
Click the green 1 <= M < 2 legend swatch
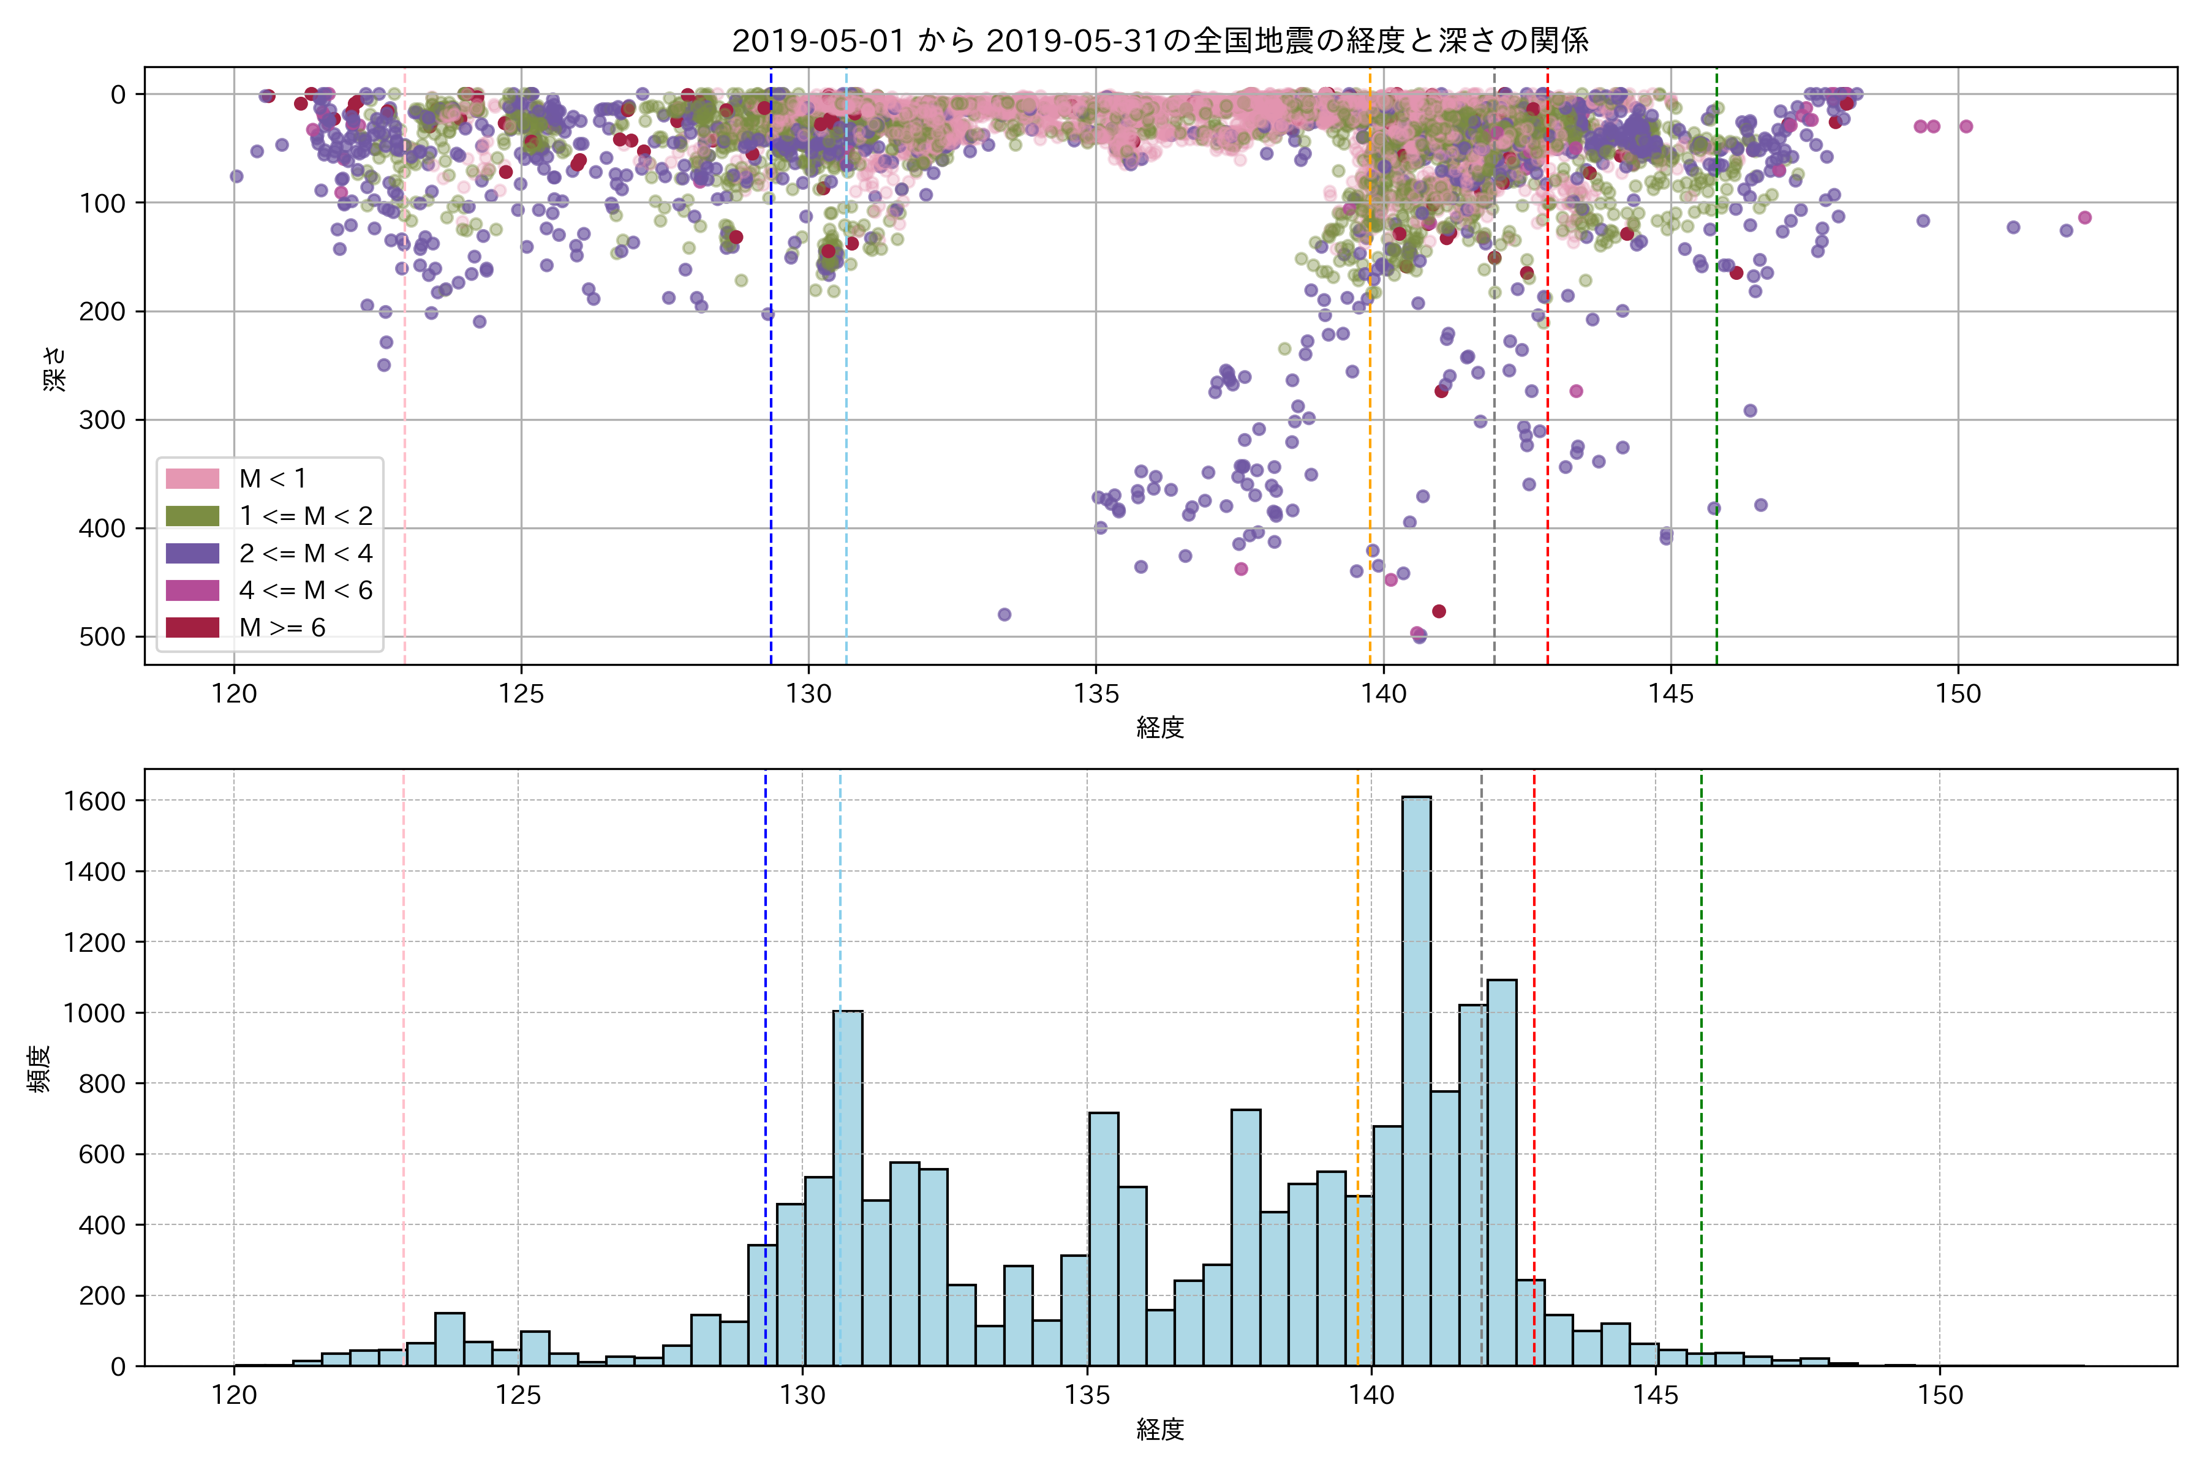192,516
